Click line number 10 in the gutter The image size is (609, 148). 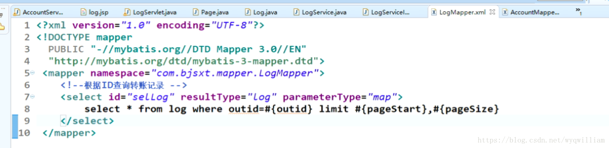click(x=24, y=133)
